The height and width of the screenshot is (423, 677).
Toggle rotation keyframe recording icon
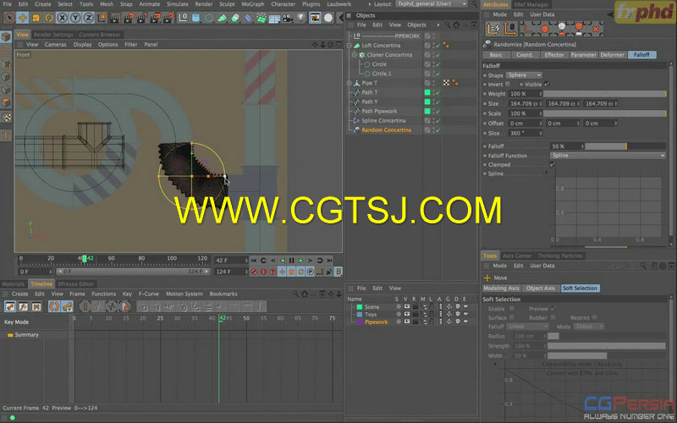click(301, 272)
